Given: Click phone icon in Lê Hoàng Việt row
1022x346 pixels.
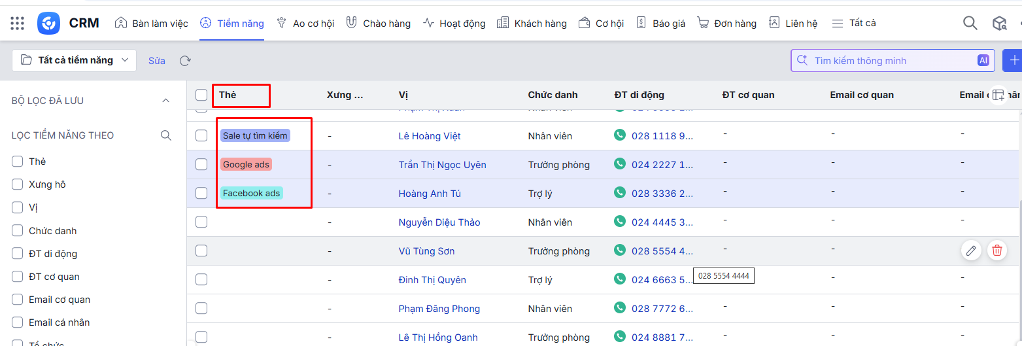Looking at the screenshot, I should coord(620,135).
